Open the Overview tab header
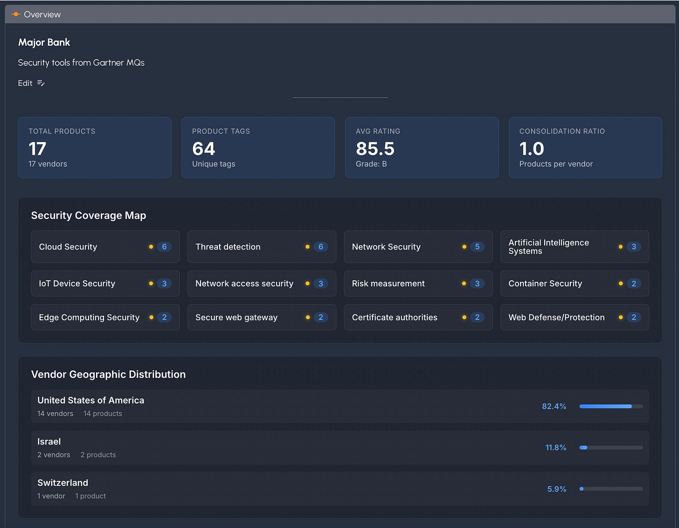Screen dimensions: 679x528 (x=42, y=14)
